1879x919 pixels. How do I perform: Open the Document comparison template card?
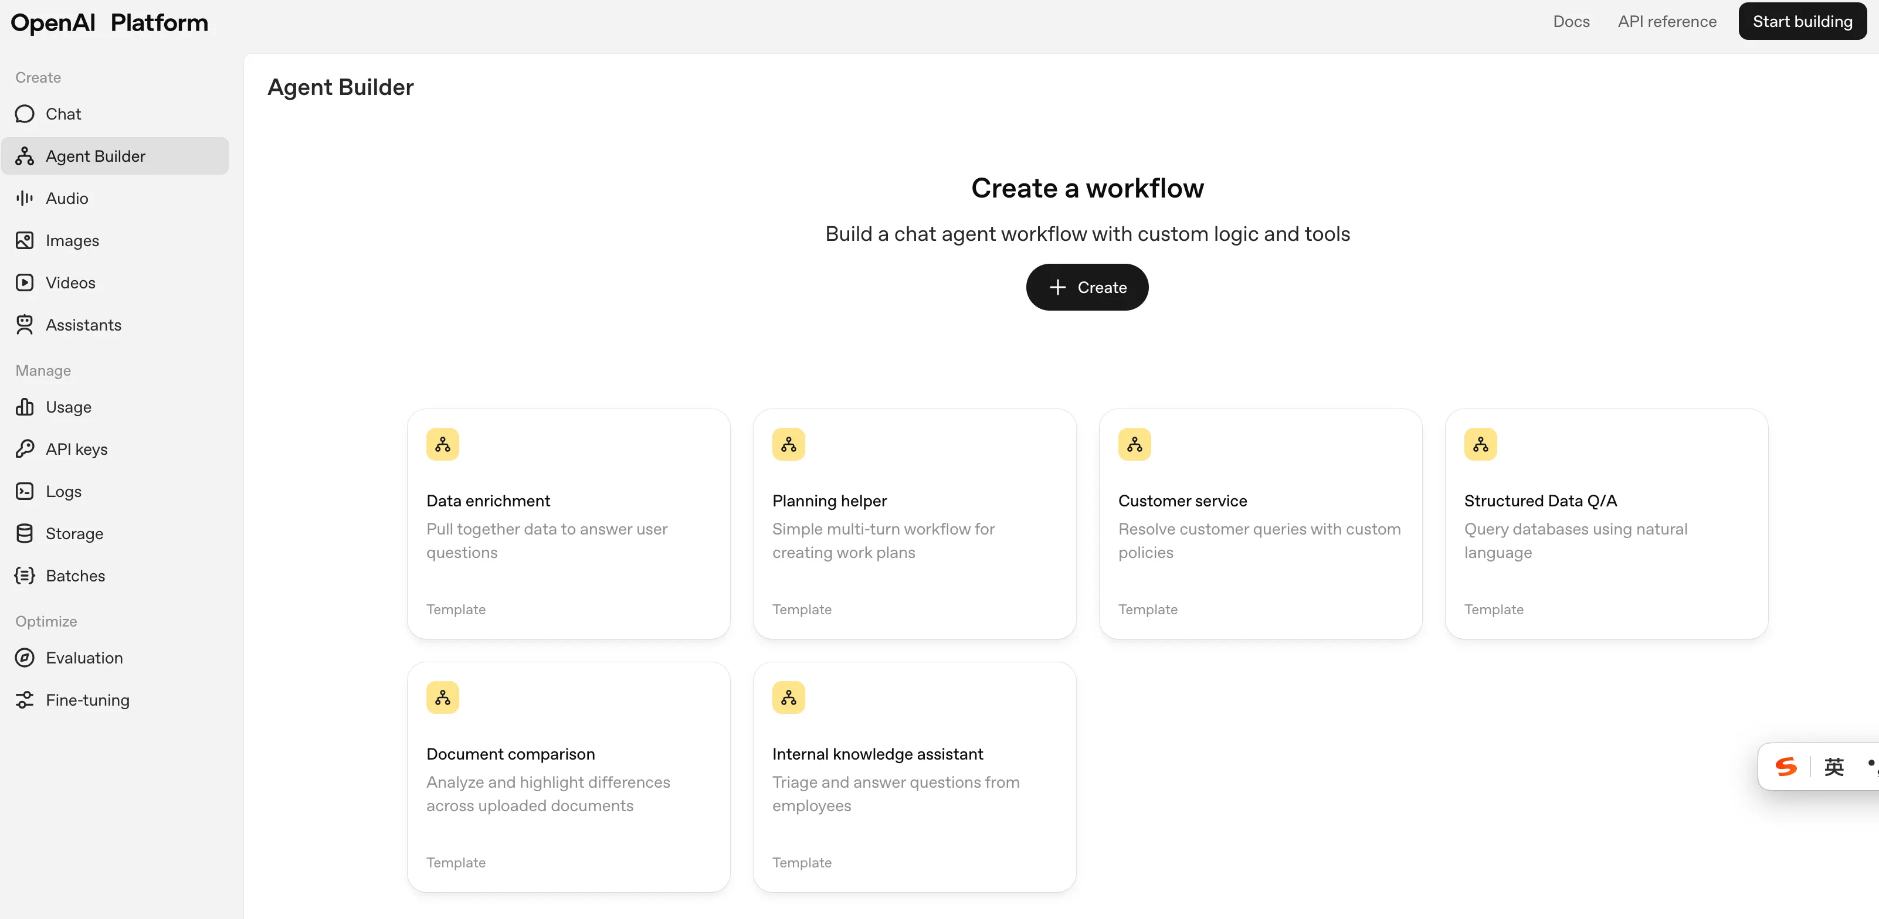(x=568, y=777)
